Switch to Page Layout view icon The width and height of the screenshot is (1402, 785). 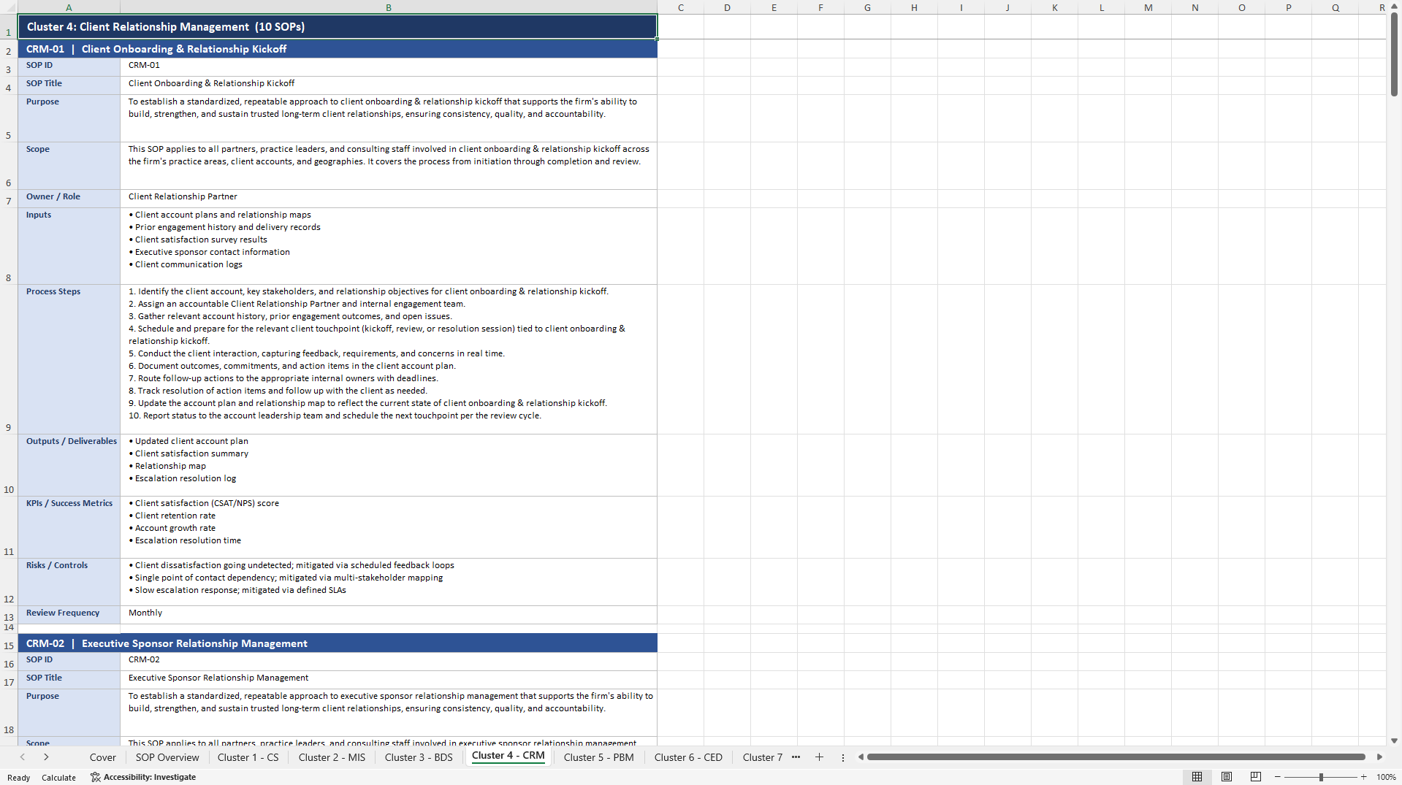[x=1227, y=777]
